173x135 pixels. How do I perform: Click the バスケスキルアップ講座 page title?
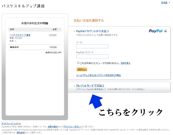(x=23, y=6)
